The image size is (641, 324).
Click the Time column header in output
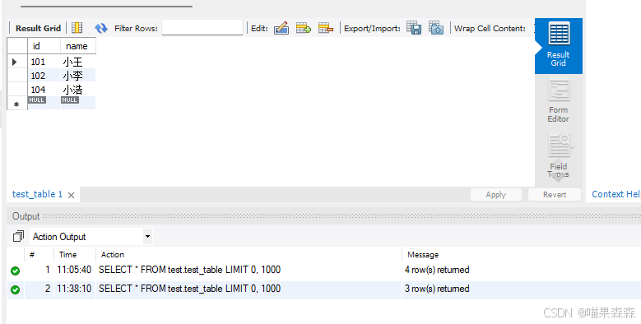tap(67, 255)
